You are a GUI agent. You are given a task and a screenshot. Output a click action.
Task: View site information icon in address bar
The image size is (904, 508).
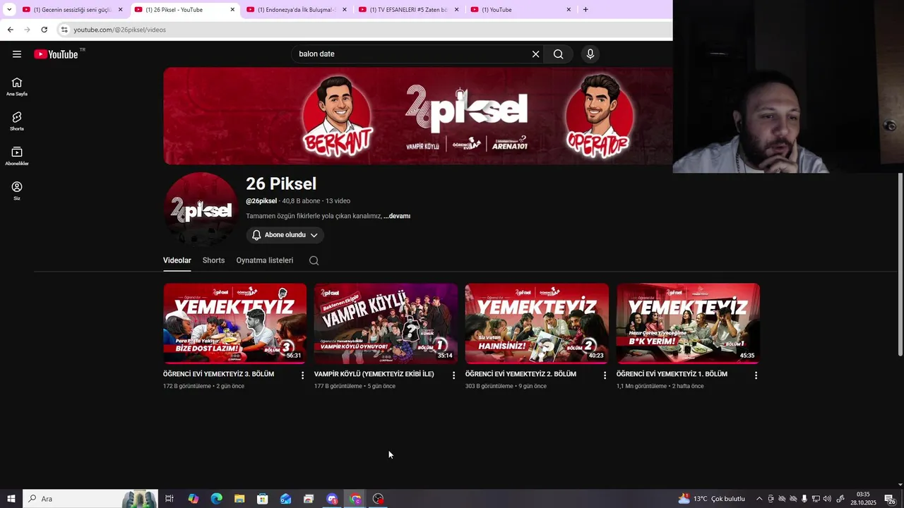pos(64,30)
